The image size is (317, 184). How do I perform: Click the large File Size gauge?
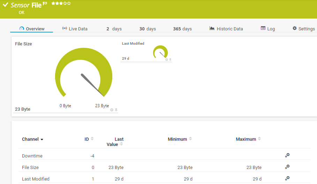click(x=84, y=74)
